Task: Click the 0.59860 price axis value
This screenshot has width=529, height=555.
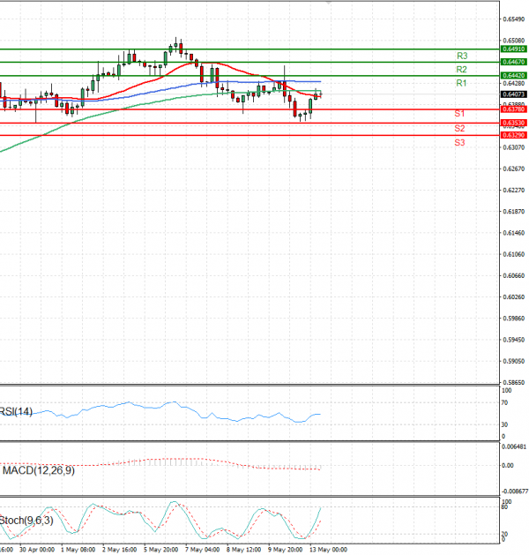Action: [x=514, y=319]
